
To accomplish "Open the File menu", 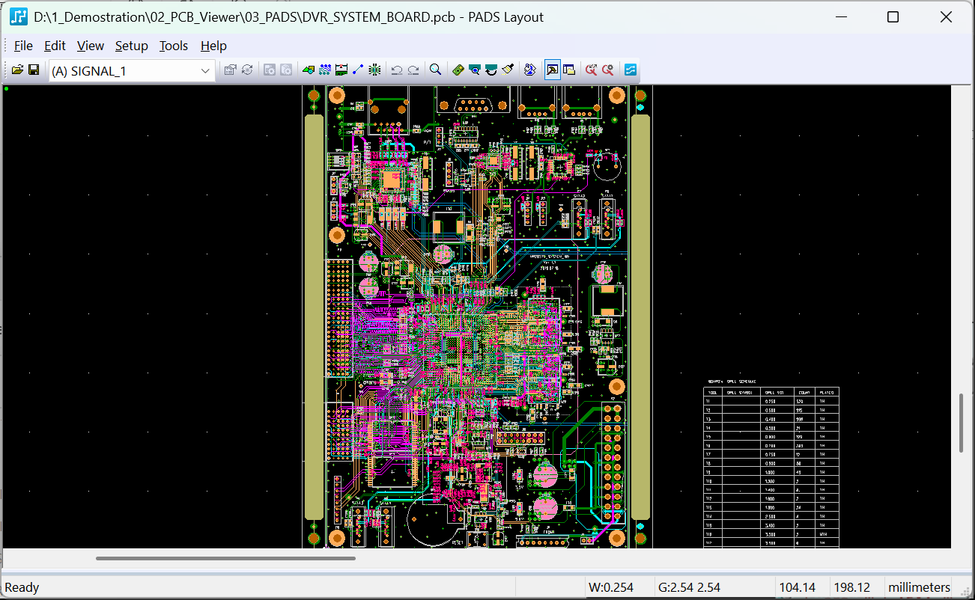I will (23, 46).
